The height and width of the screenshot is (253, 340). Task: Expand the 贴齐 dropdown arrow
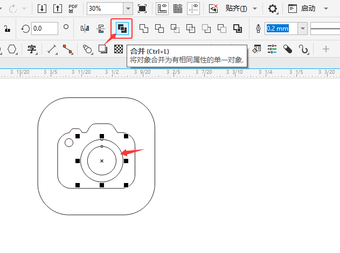point(255,9)
